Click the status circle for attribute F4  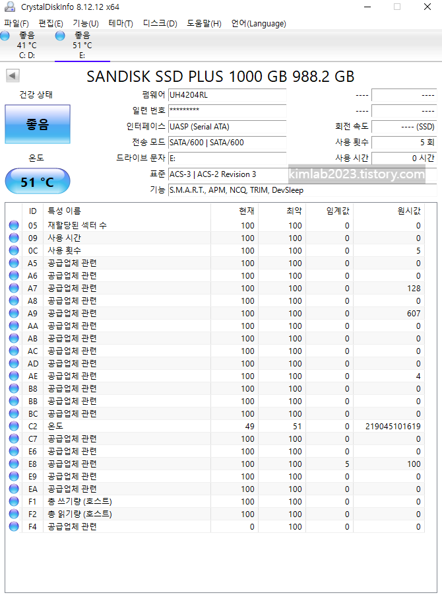pos(14,526)
